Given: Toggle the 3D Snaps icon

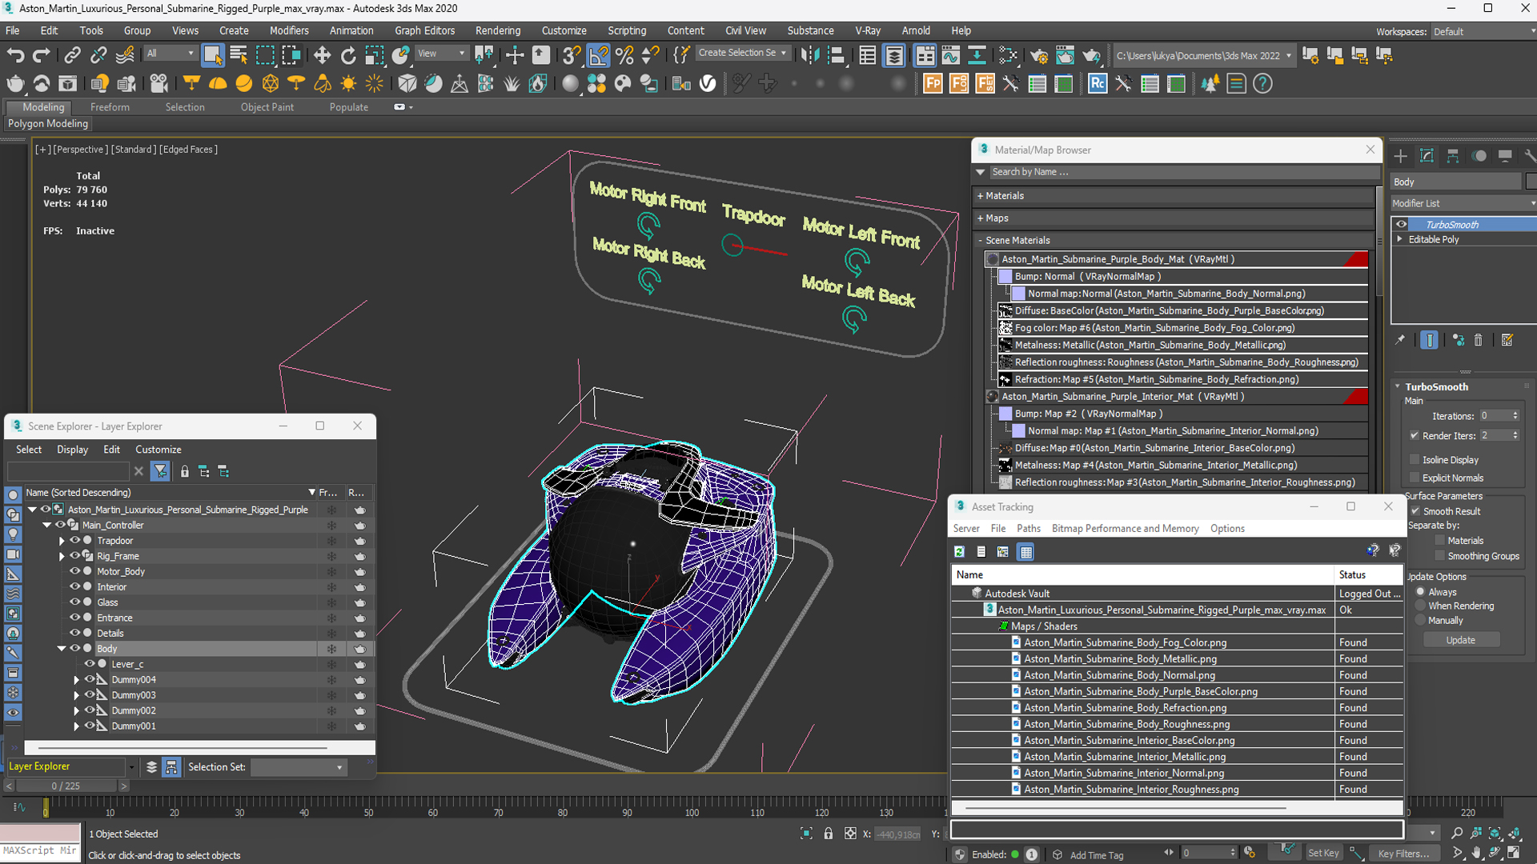Looking at the screenshot, I should pyautogui.click(x=571, y=55).
